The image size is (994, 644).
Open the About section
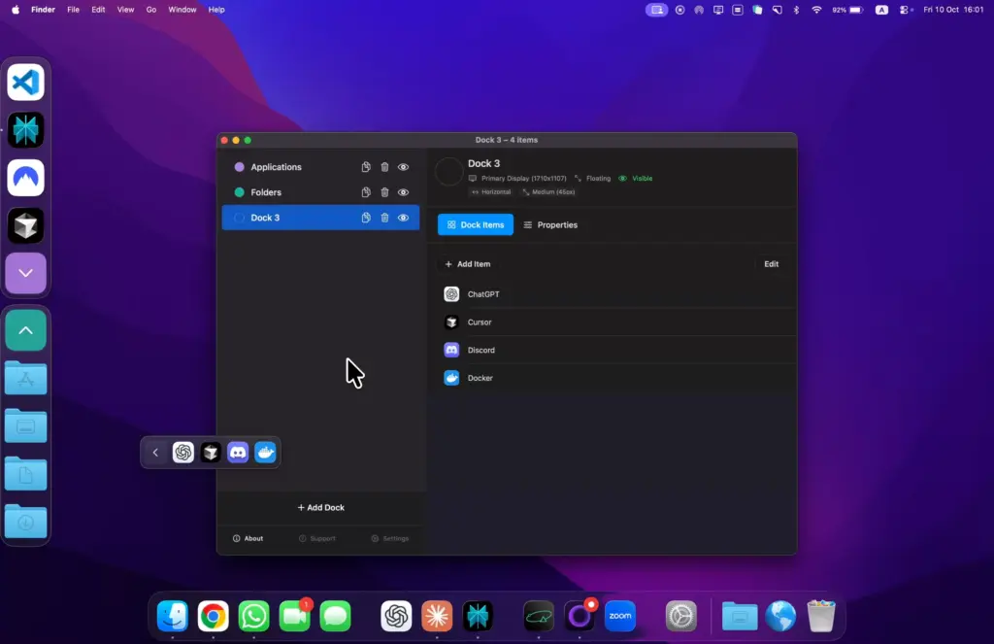click(248, 538)
